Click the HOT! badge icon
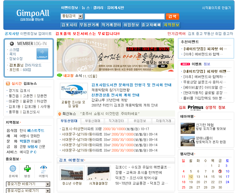Image resolution: width=235 pixels, height=193 pixels. tap(185, 64)
